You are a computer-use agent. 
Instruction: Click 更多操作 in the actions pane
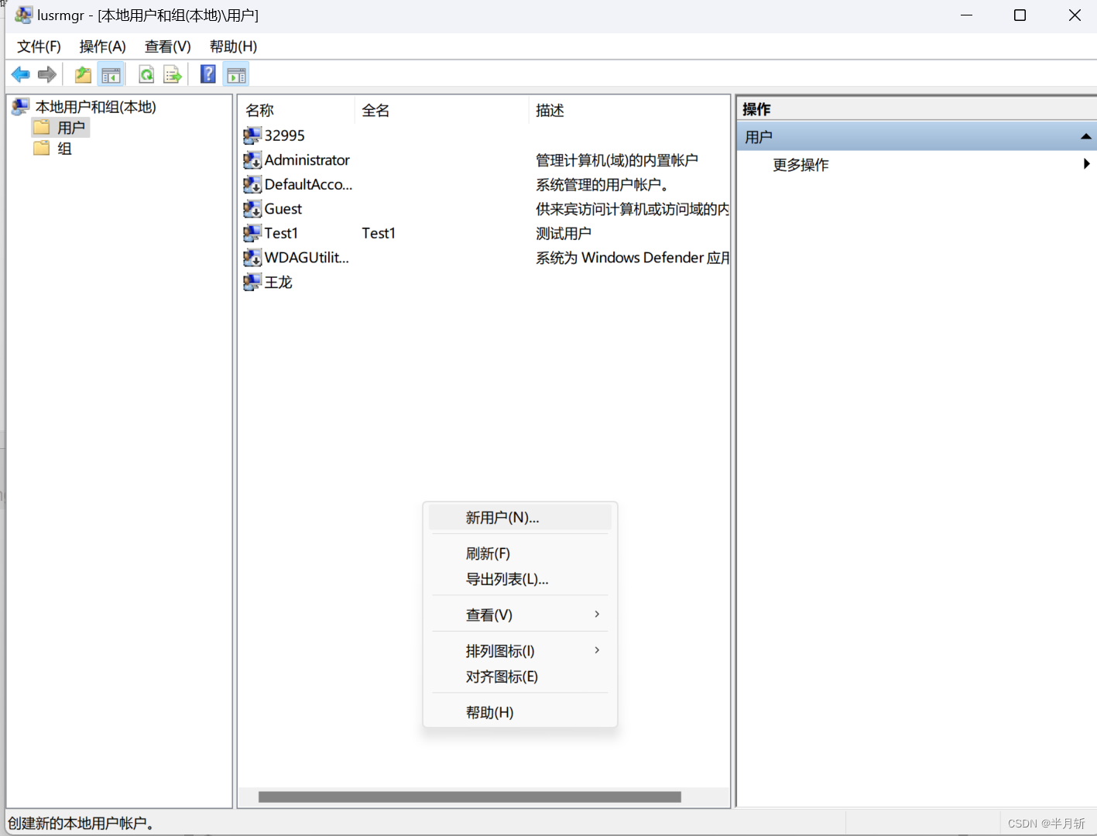800,165
